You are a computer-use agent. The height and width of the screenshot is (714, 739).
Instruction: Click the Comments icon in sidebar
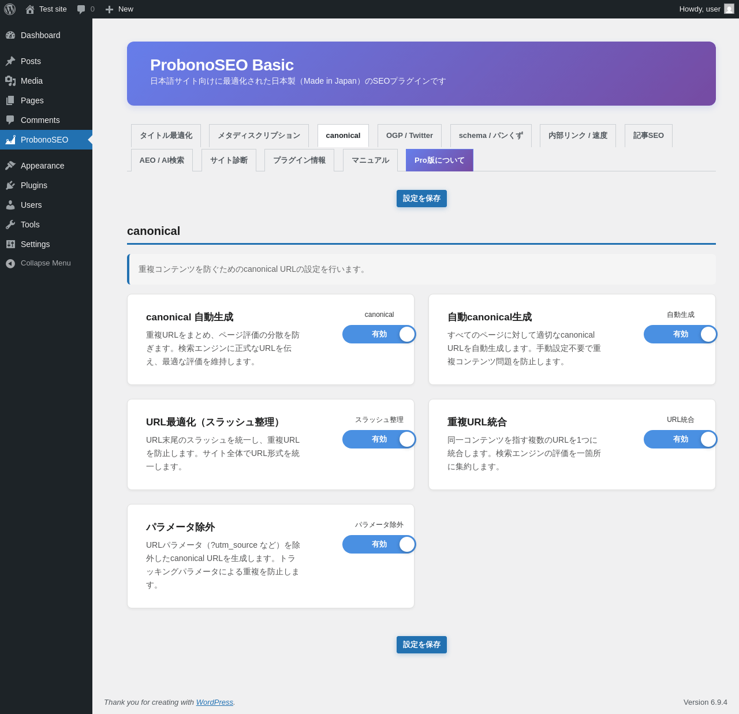(10, 120)
